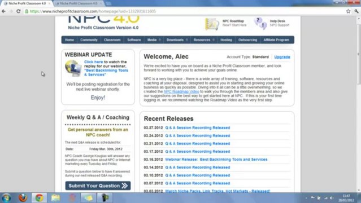Image resolution: width=361 pixels, height=203 pixels.
Task: Select the Chrome taskbar icon
Action: tap(39, 198)
